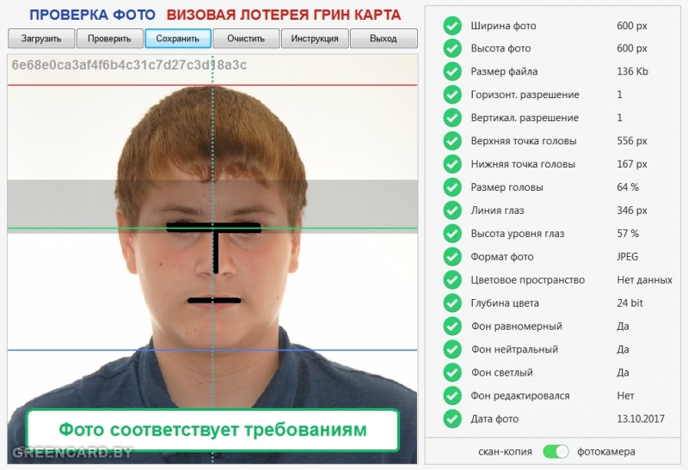
Task: Click the checkmark beside Фон равномерный
Action: pyautogui.click(x=452, y=327)
